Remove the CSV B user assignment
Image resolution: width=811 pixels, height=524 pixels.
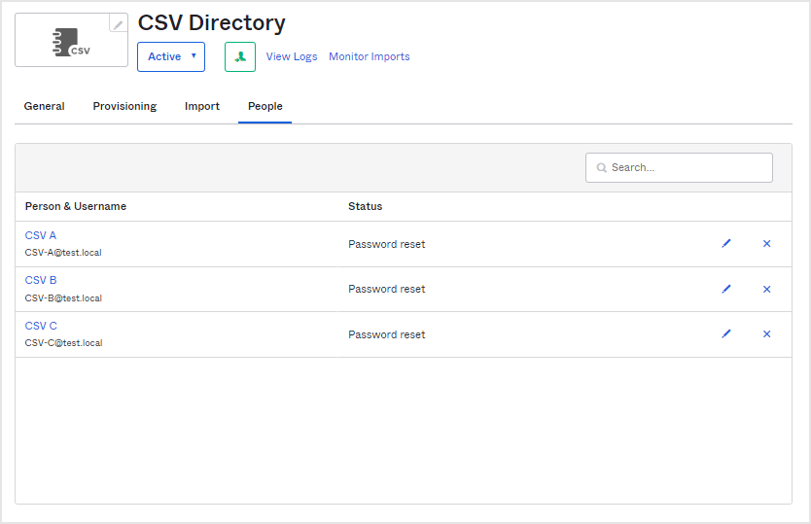click(x=766, y=289)
